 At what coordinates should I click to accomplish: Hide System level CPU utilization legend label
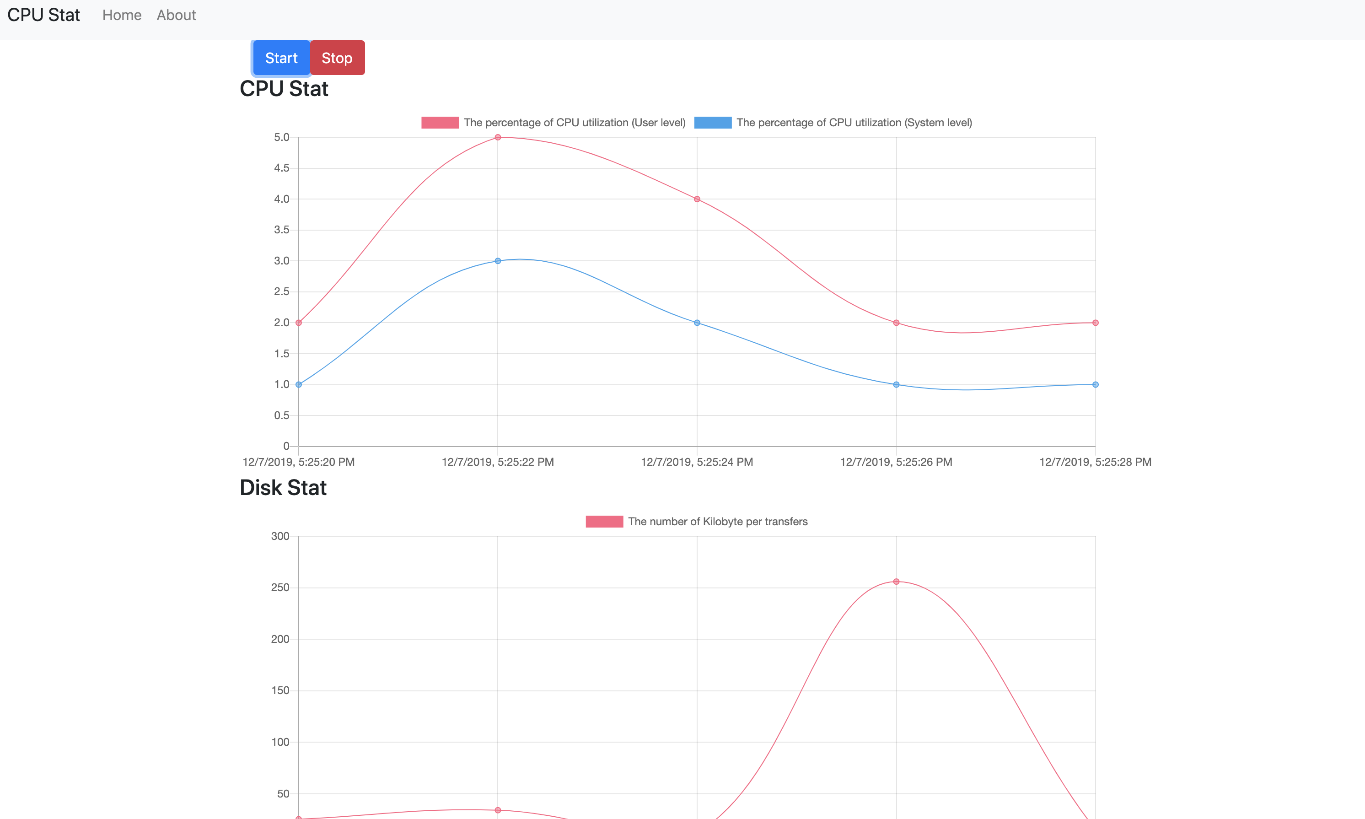tap(854, 123)
